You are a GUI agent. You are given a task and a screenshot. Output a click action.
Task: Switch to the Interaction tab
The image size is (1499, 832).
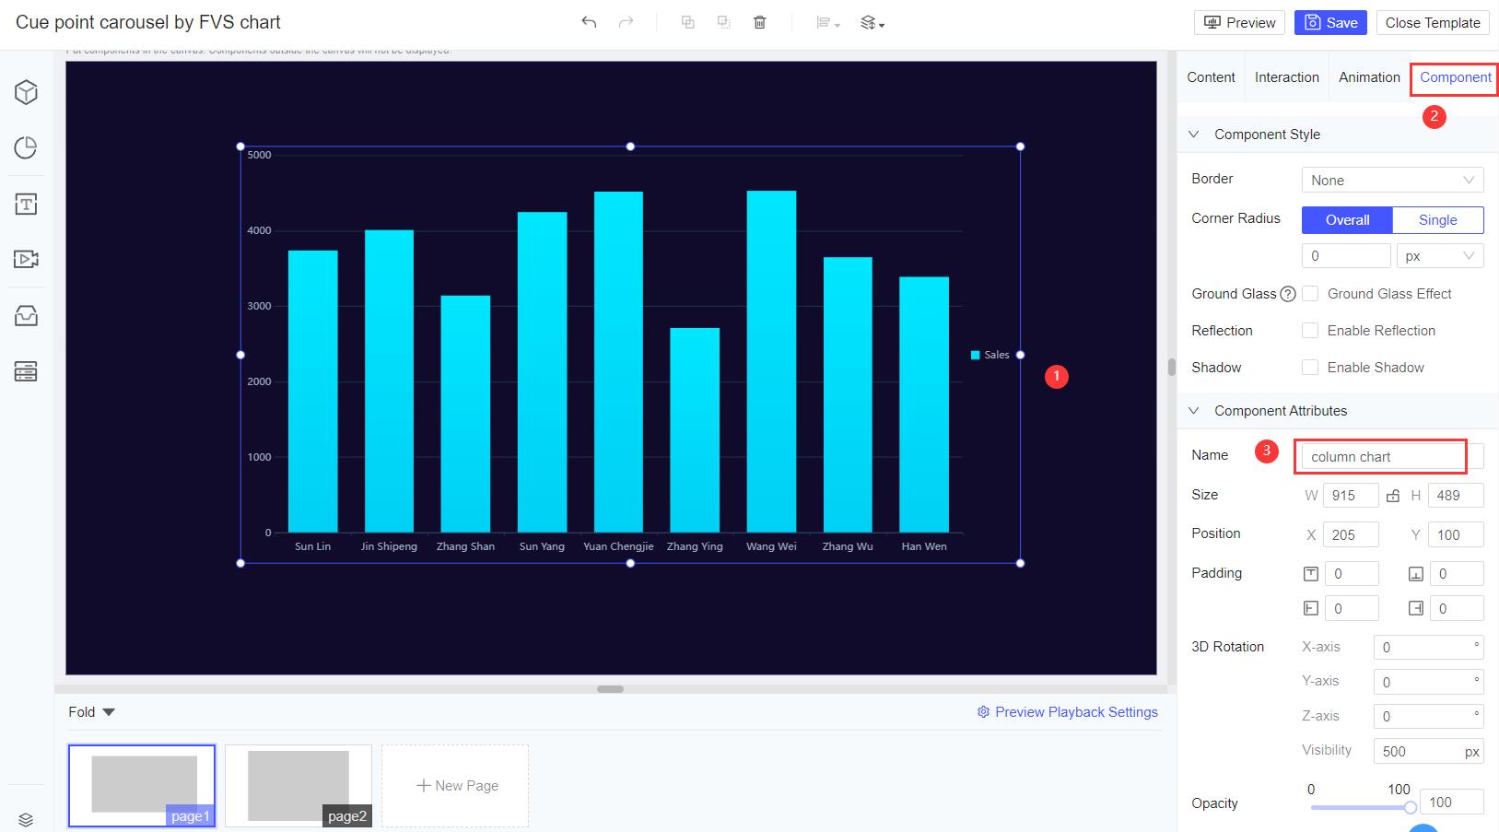[x=1286, y=76]
